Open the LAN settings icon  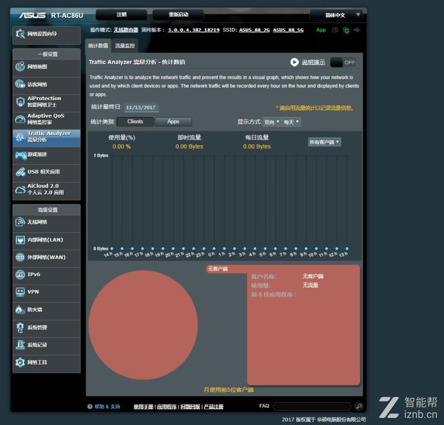20,240
